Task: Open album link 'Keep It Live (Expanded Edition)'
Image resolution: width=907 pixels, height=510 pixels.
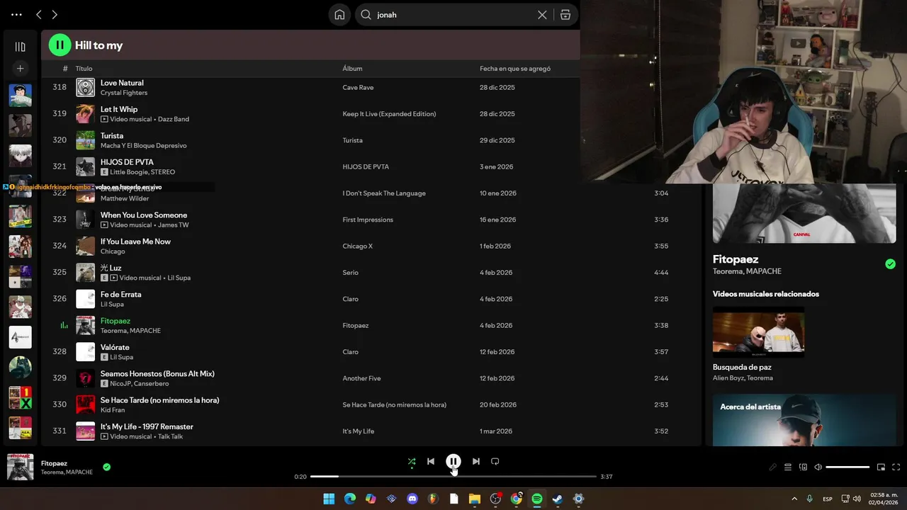Action: tap(389, 114)
